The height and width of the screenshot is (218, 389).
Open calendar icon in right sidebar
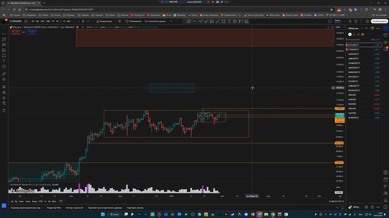pos(385,179)
